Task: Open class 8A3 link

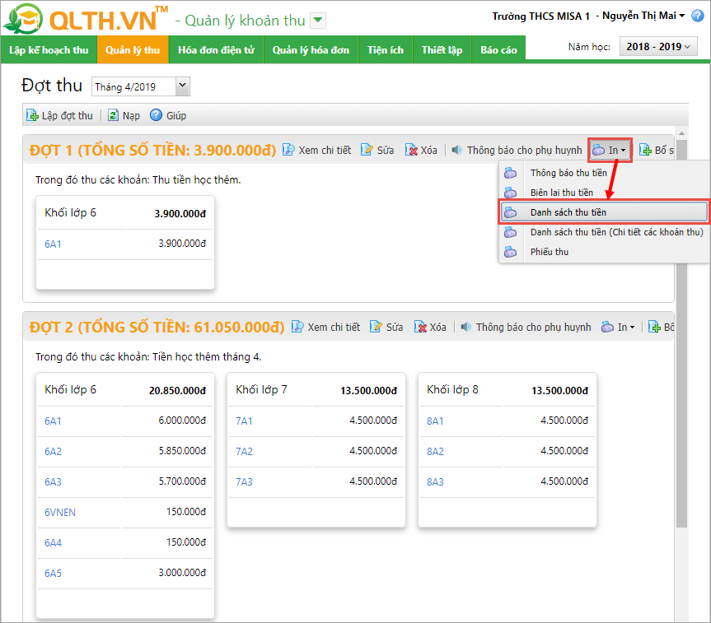Action: click(435, 481)
